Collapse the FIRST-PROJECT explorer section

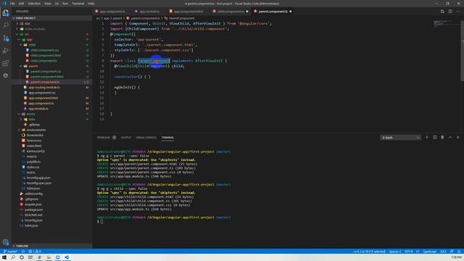point(51,18)
